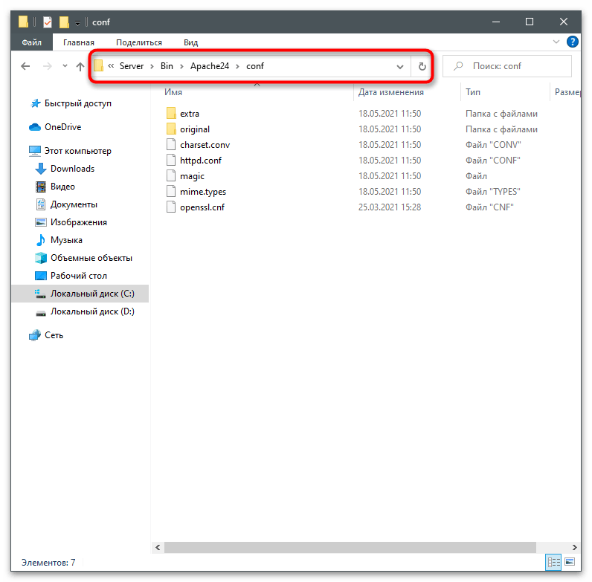Click the Properties icon in title bar

coord(47,22)
